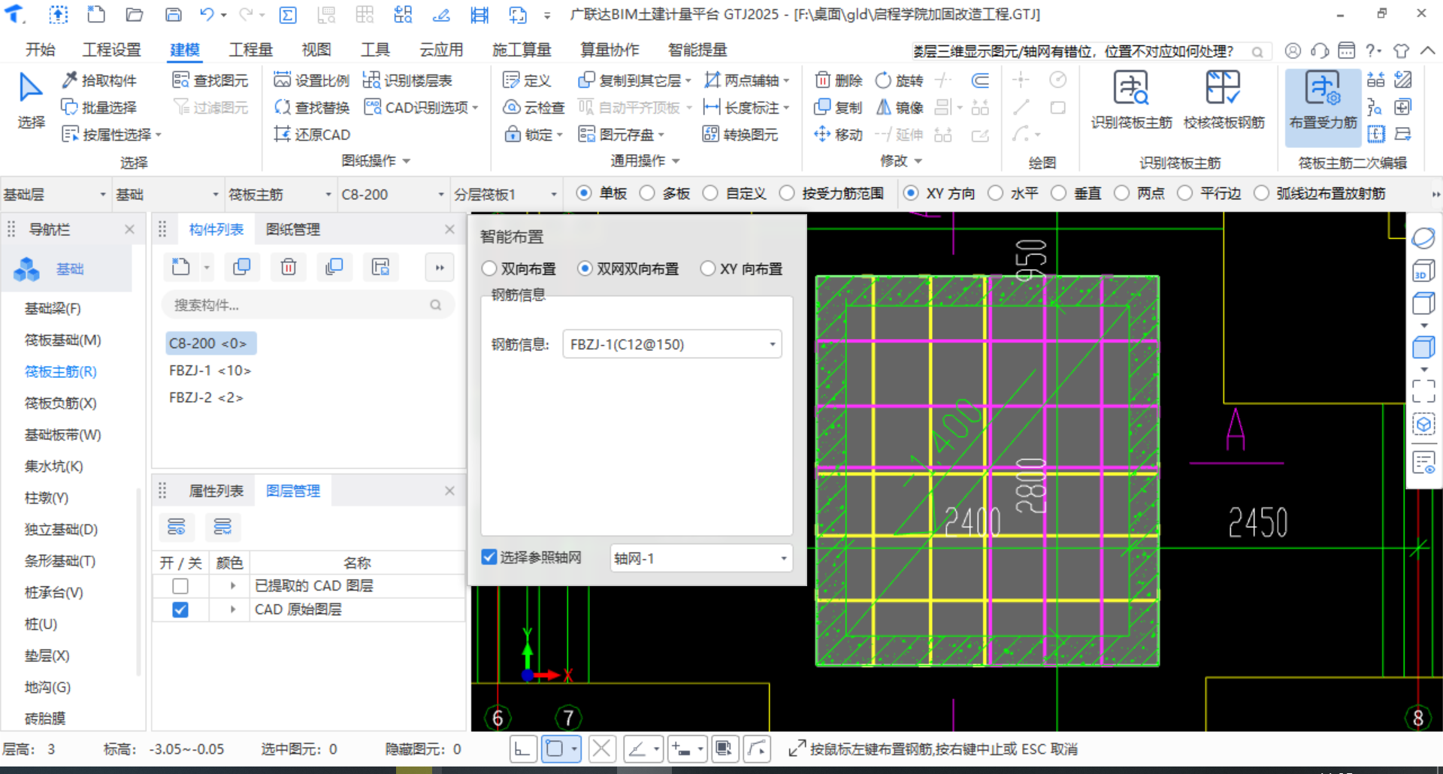Screen dimensions: 1443x774
Task: Click 复制 in the modify group
Action: (x=839, y=107)
